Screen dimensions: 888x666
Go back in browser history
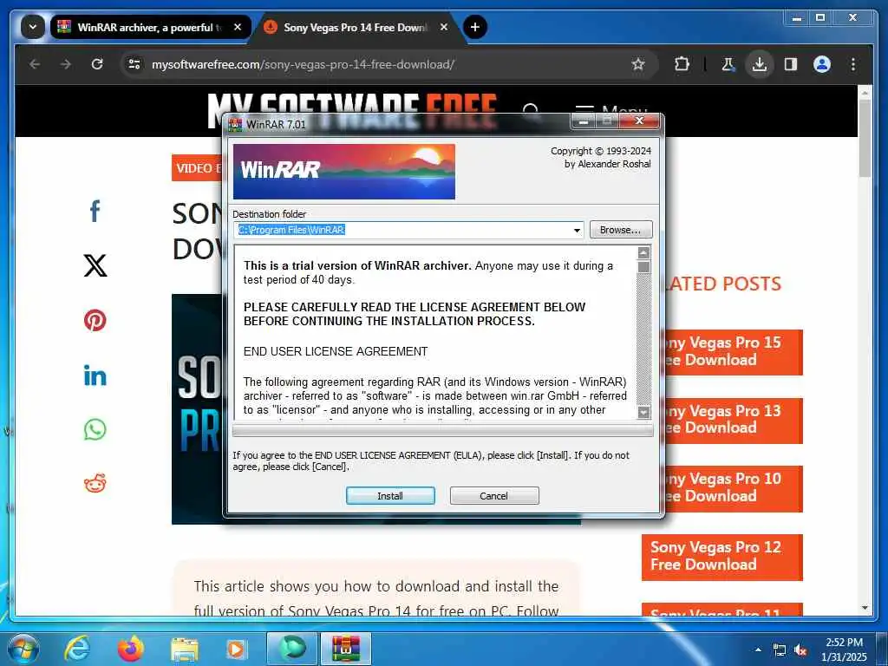pos(35,64)
